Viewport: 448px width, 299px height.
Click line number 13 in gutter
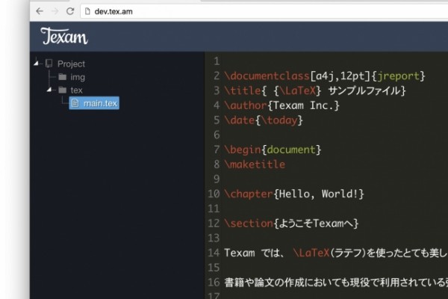tap(214, 238)
